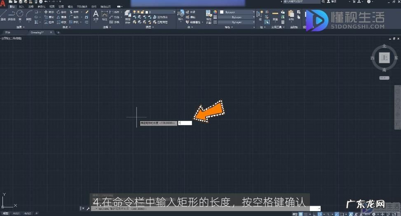Expand the Draw (绘图) panel

coord(21,27)
